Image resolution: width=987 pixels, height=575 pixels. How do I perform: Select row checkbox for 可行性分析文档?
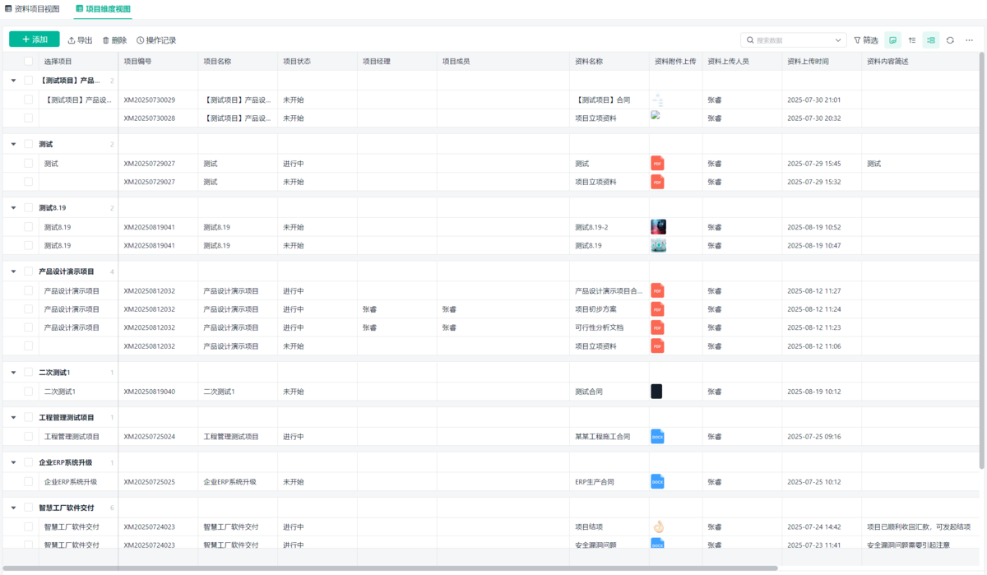(x=28, y=327)
